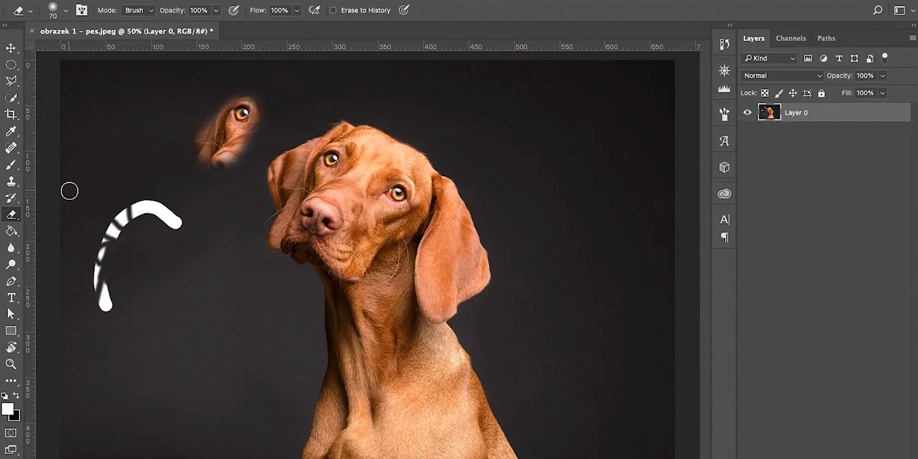Select the Type tool
918x459 pixels.
[11, 297]
